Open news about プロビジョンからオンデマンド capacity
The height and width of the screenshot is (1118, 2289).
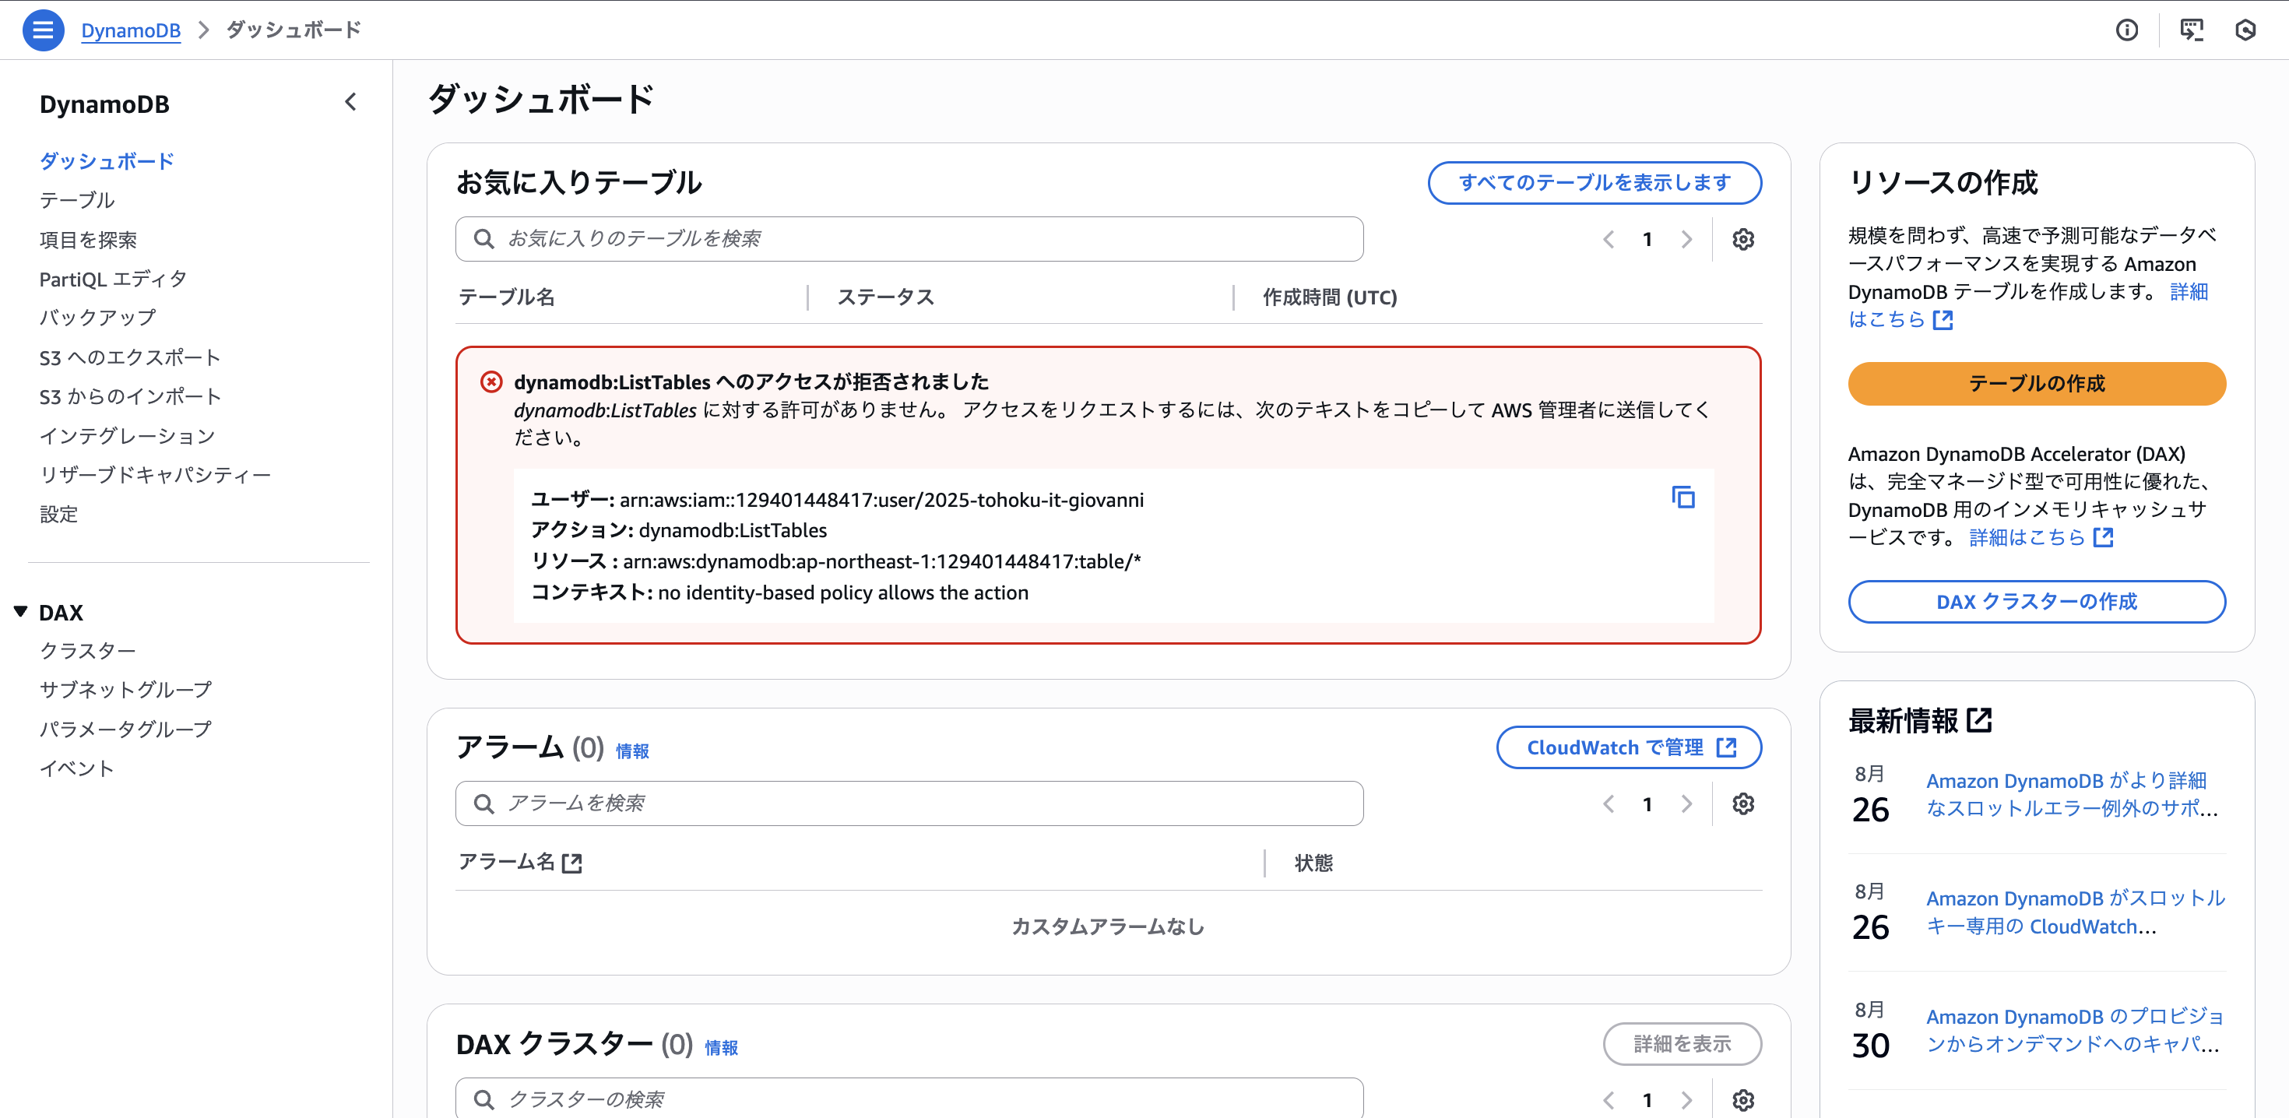[2073, 1030]
